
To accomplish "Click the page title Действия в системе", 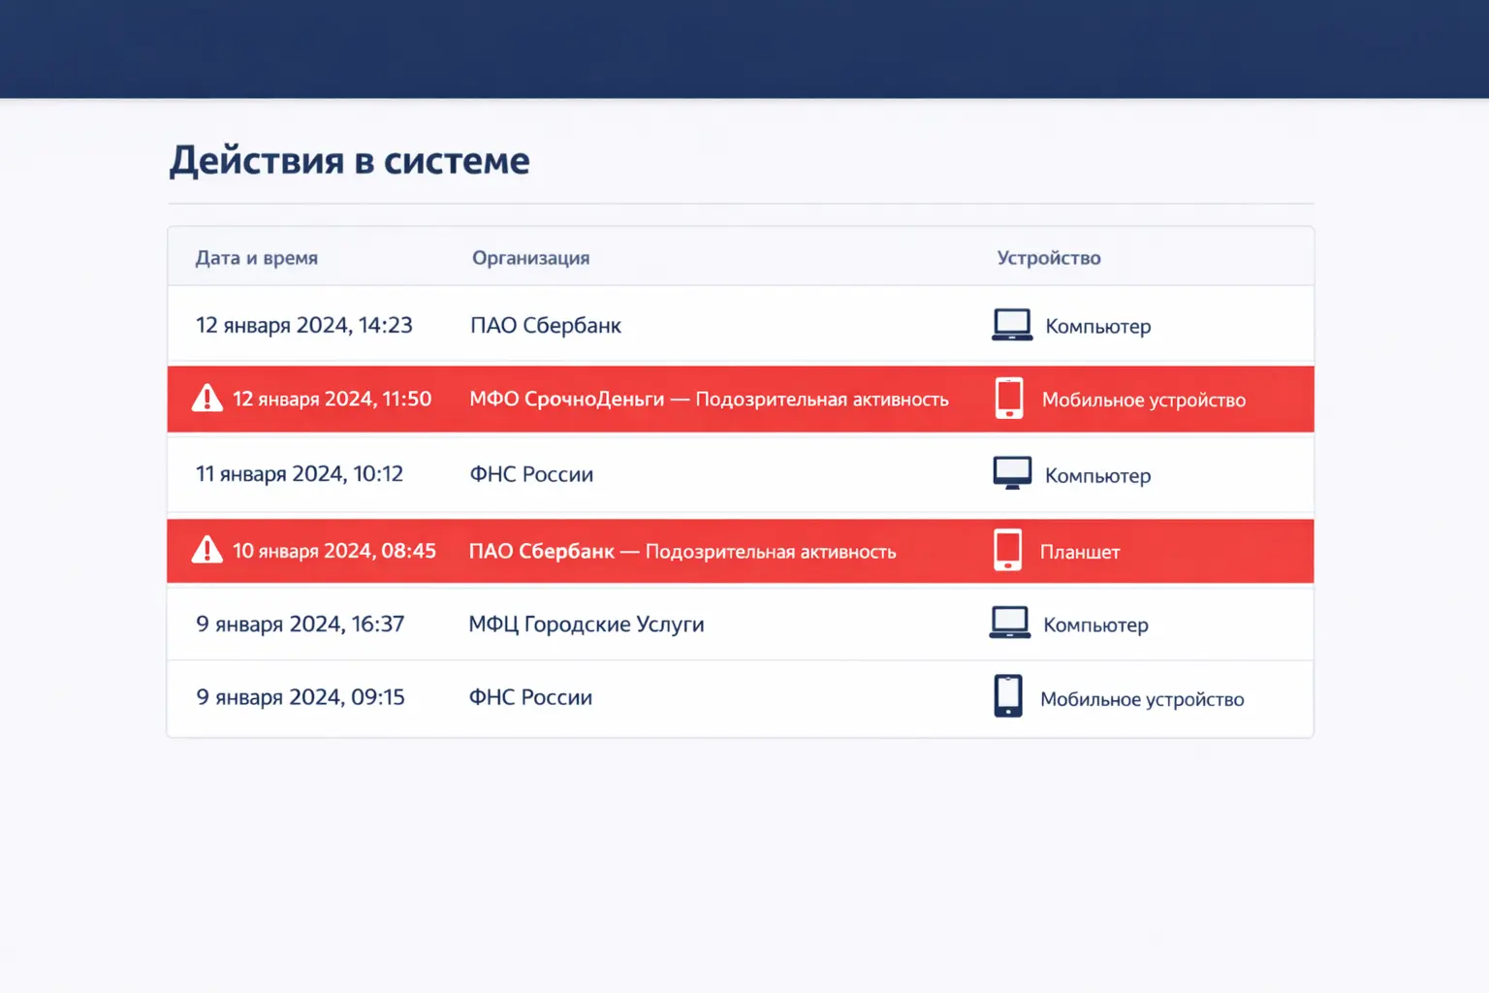I will coord(349,161).
